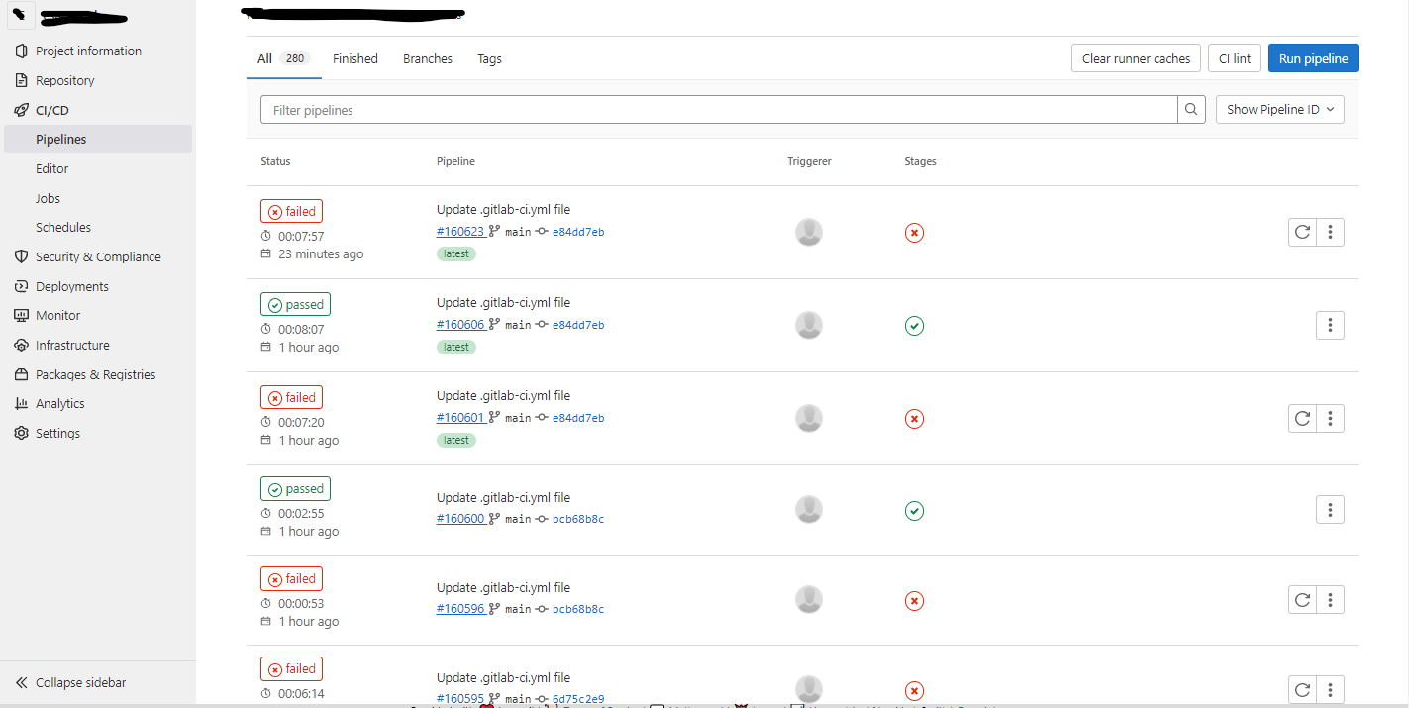Click failed stage icon for pipeline #160601

coord(914,418)
